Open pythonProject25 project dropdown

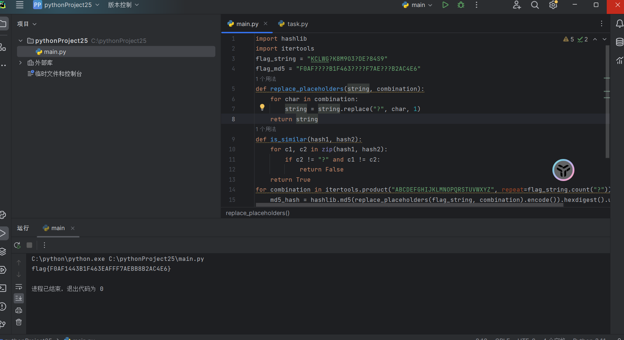(66, 5)
